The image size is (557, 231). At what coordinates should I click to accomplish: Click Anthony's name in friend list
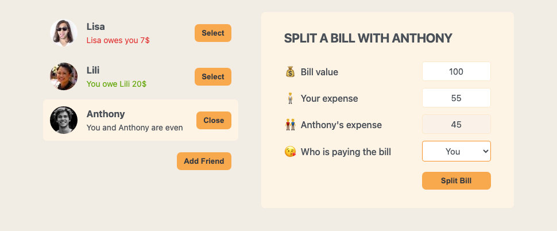pyautogui.click(x=106, y=114)
